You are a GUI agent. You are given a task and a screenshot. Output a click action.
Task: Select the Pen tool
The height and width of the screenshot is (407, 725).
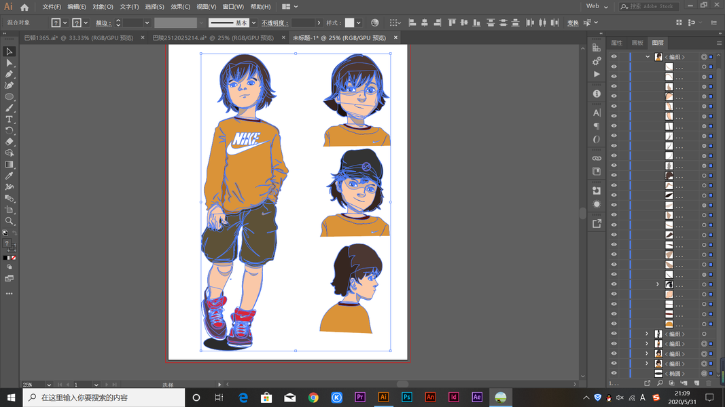pyautogui.click(x=9, y=74)
